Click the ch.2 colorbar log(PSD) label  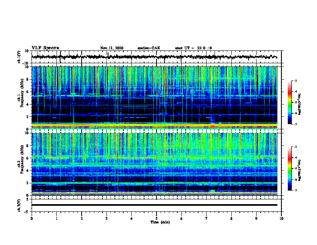pos(300,170)
